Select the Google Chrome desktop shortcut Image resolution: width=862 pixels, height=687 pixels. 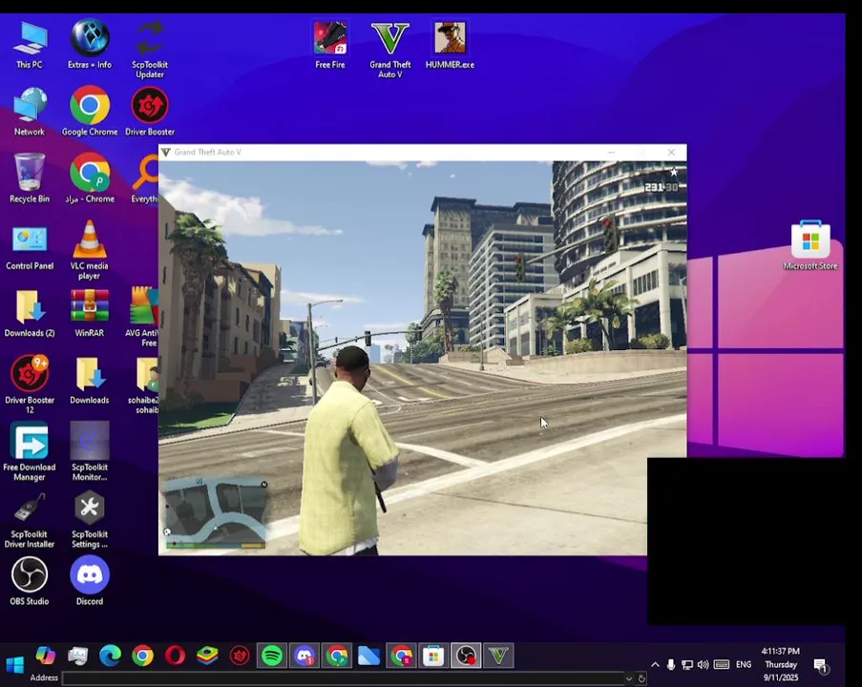pos(90,113)
